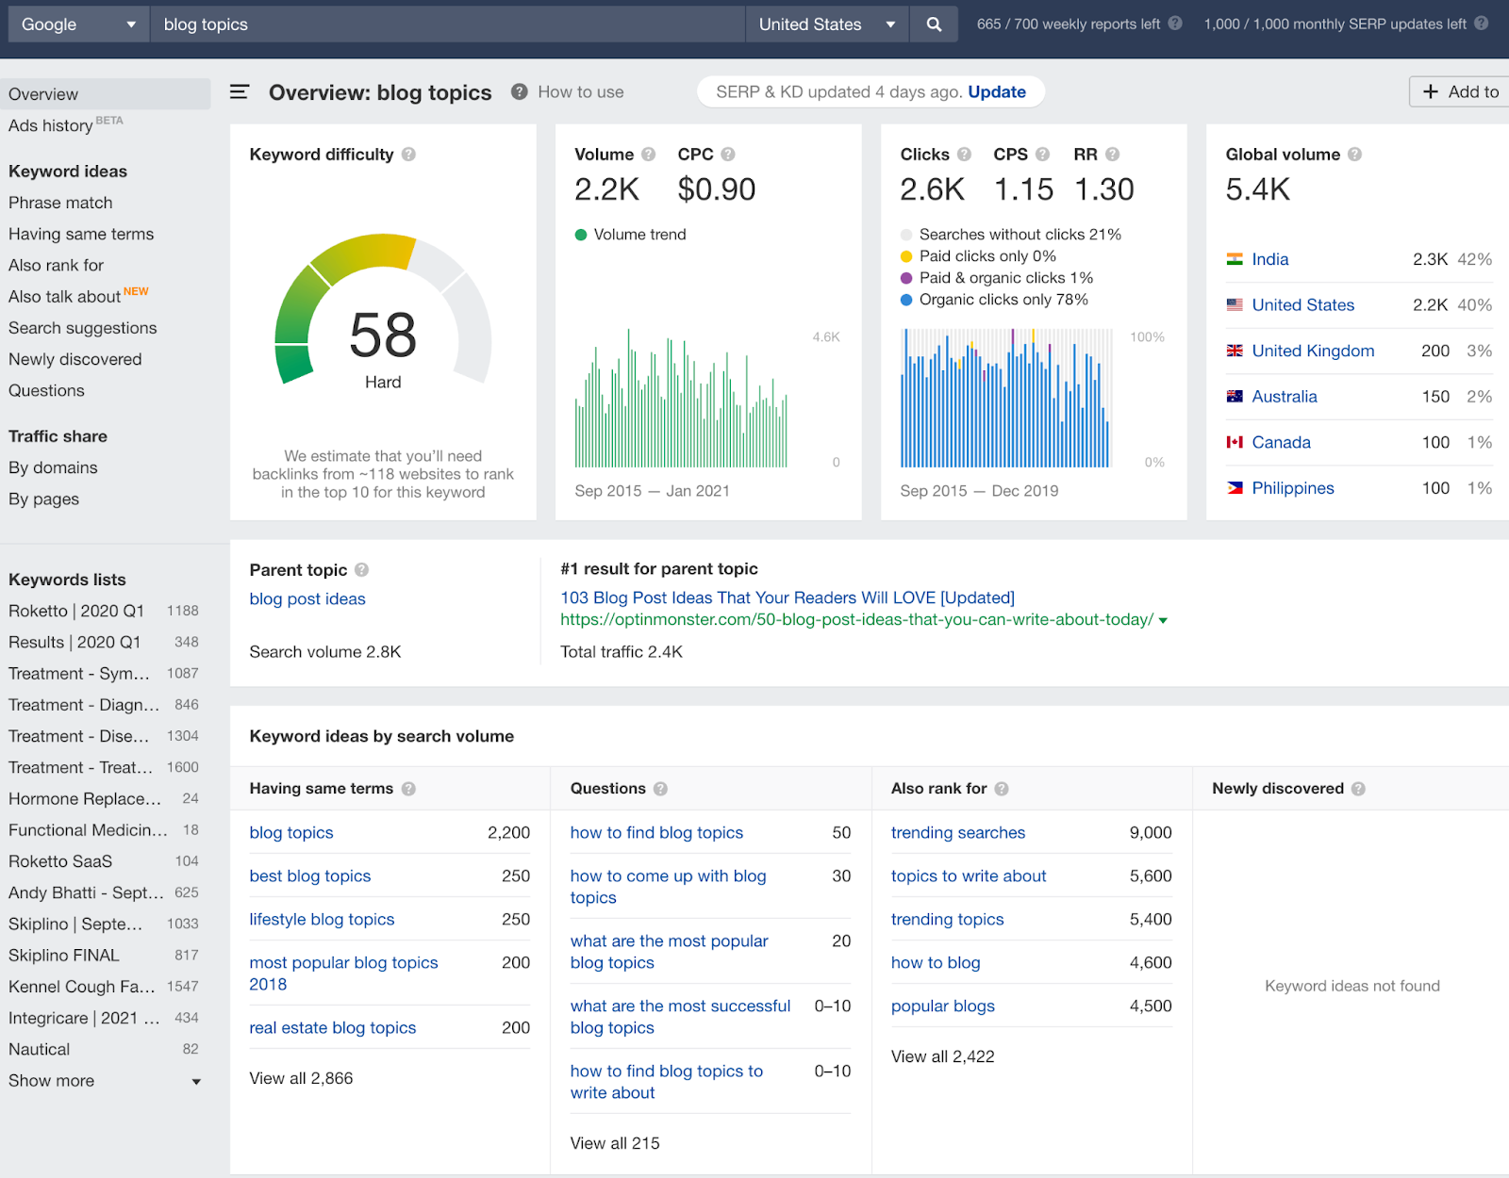
Task: Toggle the Volume trend legend dot
Action: (581, 235)
